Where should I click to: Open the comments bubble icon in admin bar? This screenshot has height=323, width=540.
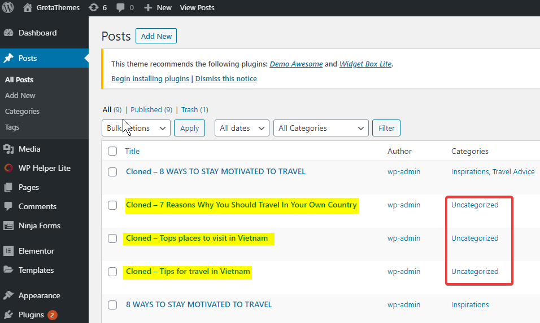point(120,8)
